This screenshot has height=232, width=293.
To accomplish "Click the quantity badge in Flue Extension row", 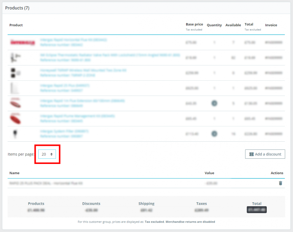I will (x=214, y=103).
